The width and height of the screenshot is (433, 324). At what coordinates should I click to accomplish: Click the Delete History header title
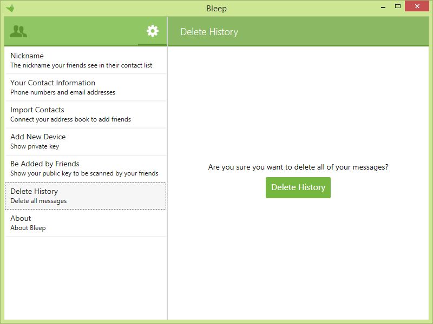[x=209, y=32]
